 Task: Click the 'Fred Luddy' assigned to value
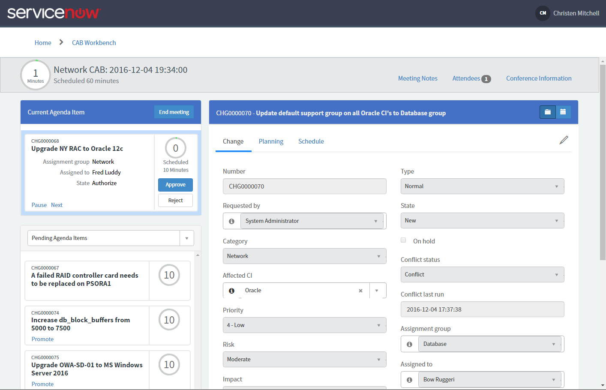pyautogui.click(x=106, y=173)
